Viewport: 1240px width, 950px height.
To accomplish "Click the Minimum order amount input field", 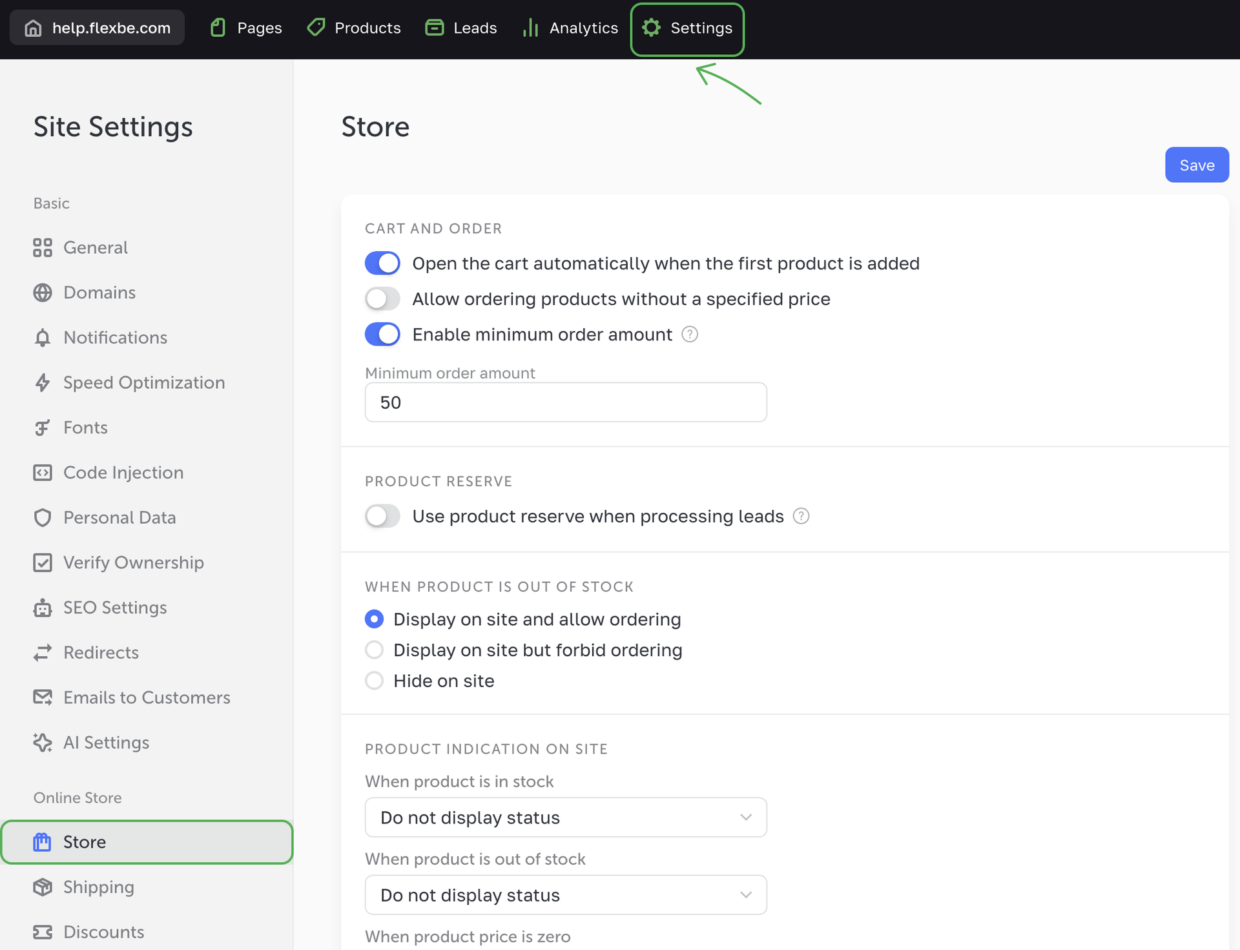I will [x=566, y=402].
